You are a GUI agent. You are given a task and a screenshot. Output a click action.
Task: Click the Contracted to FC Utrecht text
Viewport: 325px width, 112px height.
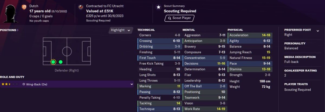click(x=104, y=6)
